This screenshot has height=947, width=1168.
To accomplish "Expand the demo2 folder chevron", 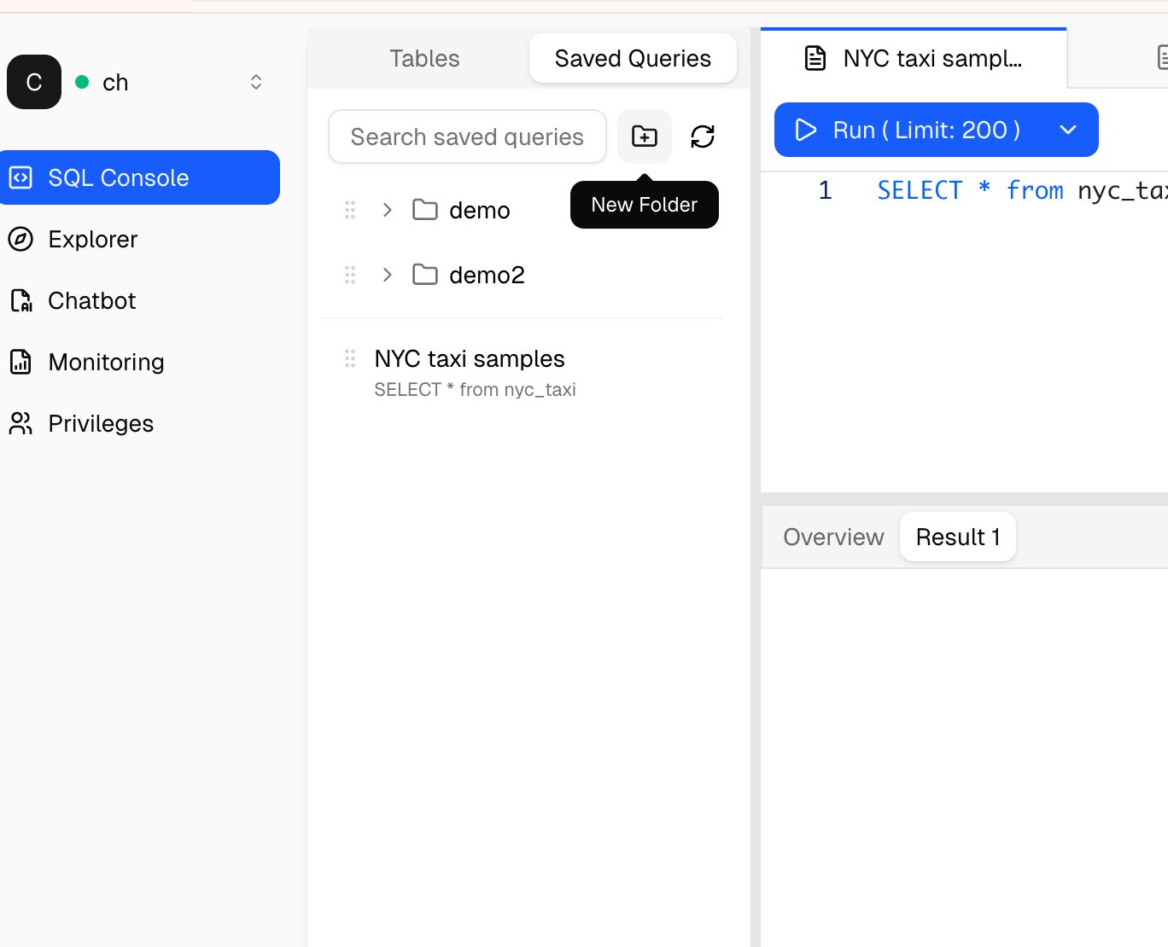I will coord(388,275).
